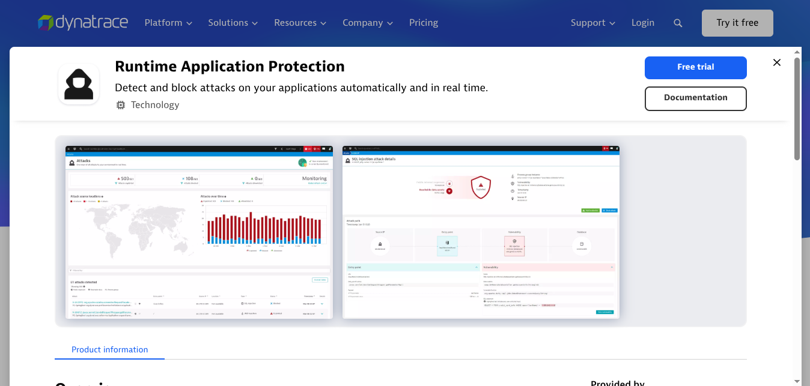Image resolution: width=810 pixels, height=386 pixels.
Task: Expand the Support menu
Action: pos(592,22)
